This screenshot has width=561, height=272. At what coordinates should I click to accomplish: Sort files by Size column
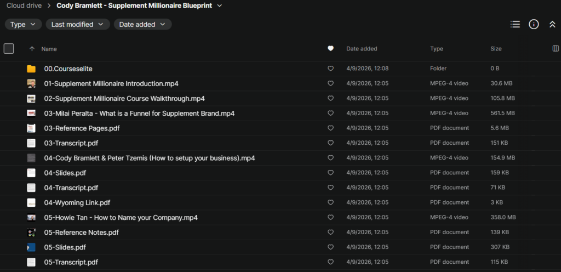tap(496, 49)
